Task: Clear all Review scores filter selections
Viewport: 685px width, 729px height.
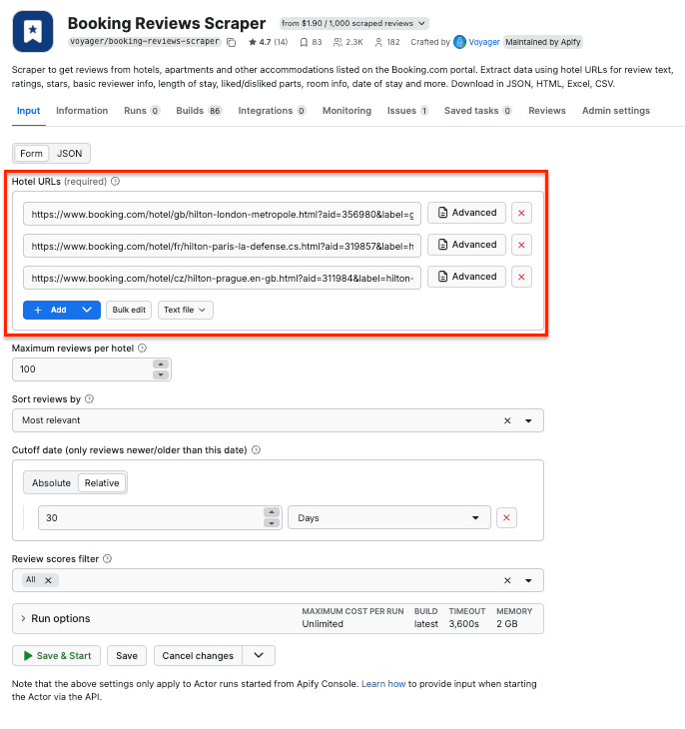Action: click(507, 580)
